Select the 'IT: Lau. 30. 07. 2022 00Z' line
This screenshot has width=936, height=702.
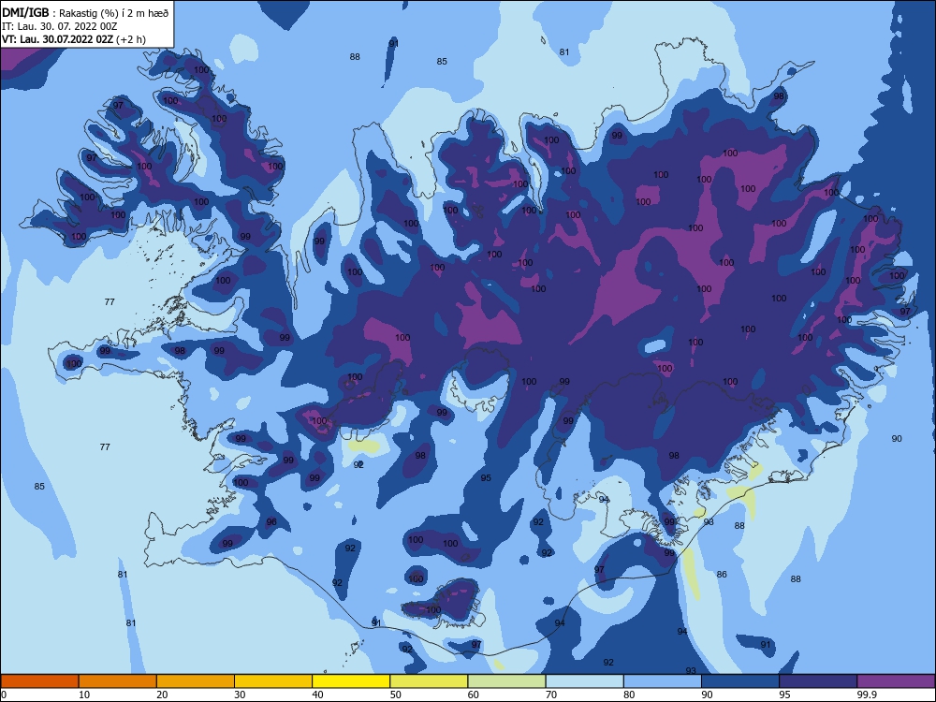click(x=60, y=26)
